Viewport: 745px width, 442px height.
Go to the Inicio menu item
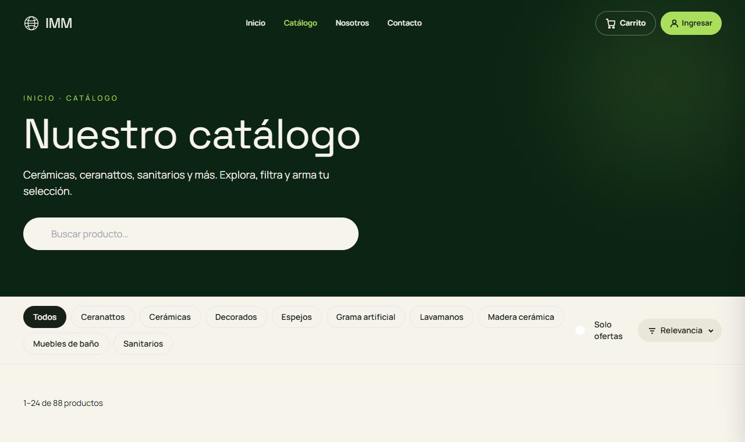tap(256, 23)
